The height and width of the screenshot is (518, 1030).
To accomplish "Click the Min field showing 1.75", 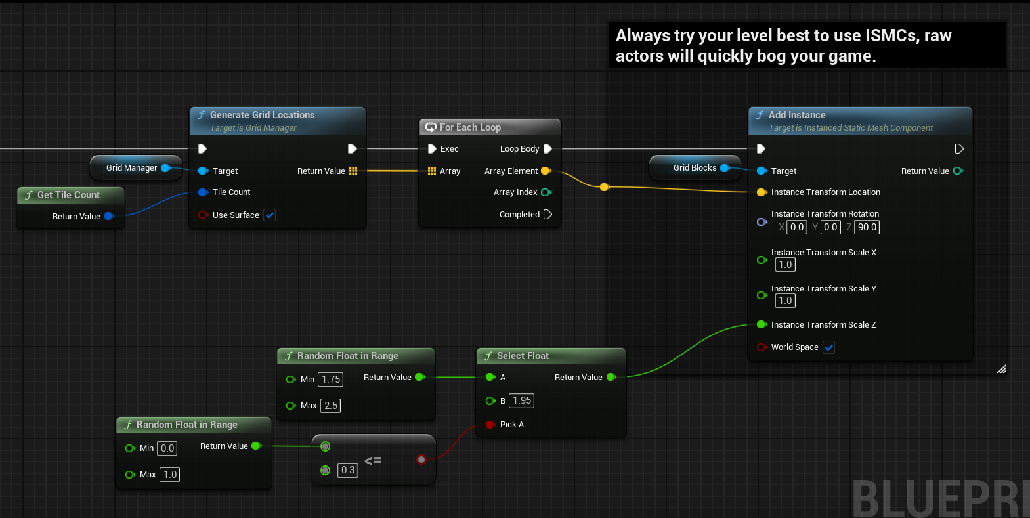I will [x=331, y=379].
